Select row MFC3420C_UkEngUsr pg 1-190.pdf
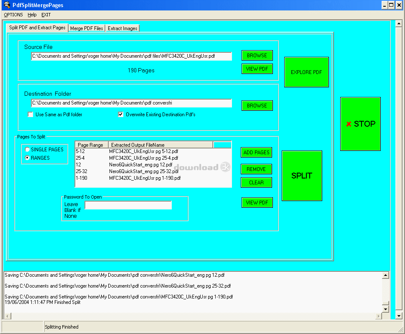 tap(153, 178)
